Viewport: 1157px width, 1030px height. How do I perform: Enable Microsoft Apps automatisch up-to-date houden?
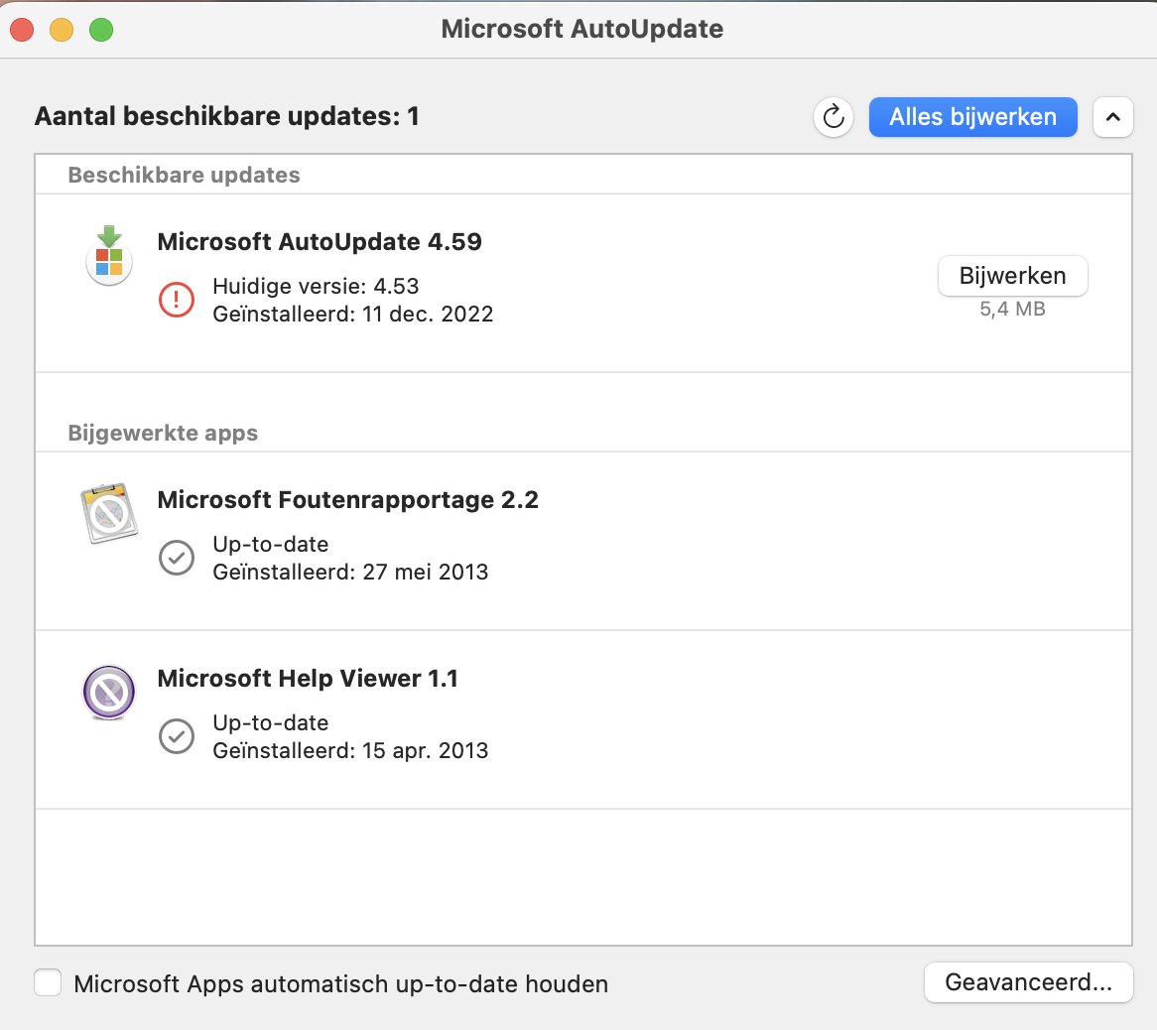pyautogui.click(x=48, y=983)
